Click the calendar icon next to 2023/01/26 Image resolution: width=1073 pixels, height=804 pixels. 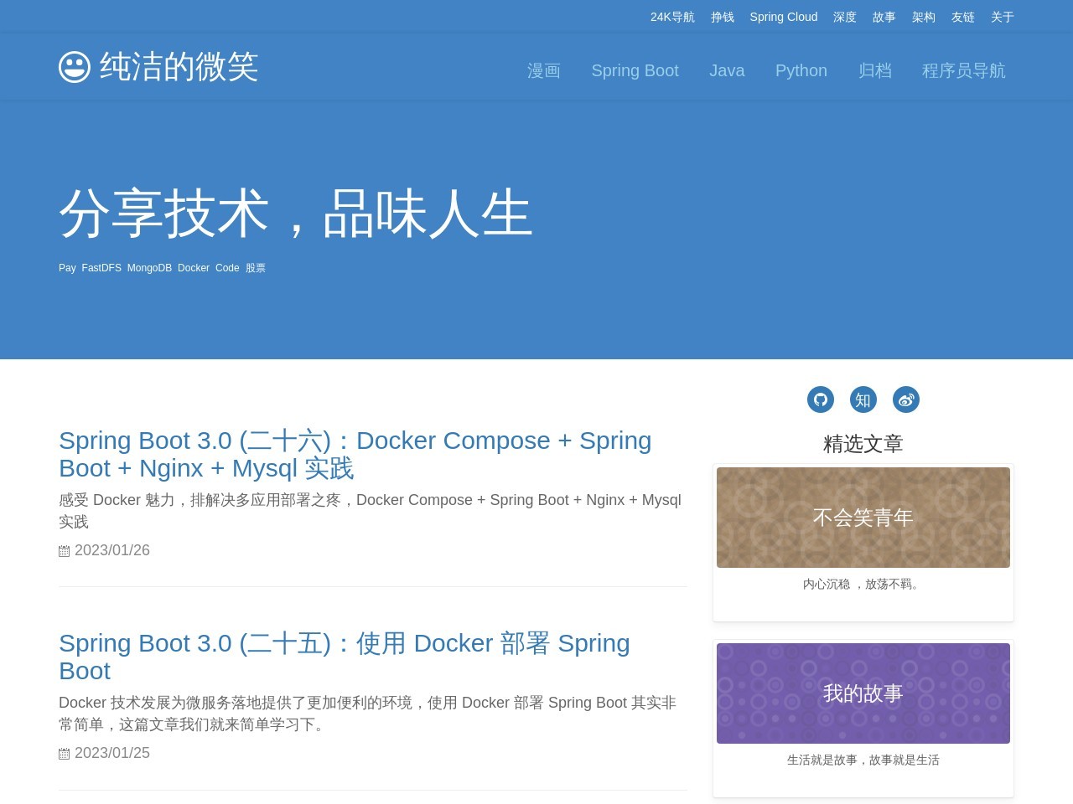[64, 550]
